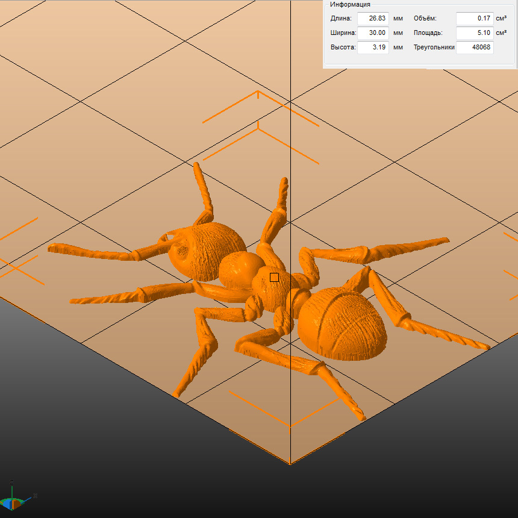This screenshot has width=518, height=518.
Task: Click the front corner of the build platform
Action: tap(290, 464)
